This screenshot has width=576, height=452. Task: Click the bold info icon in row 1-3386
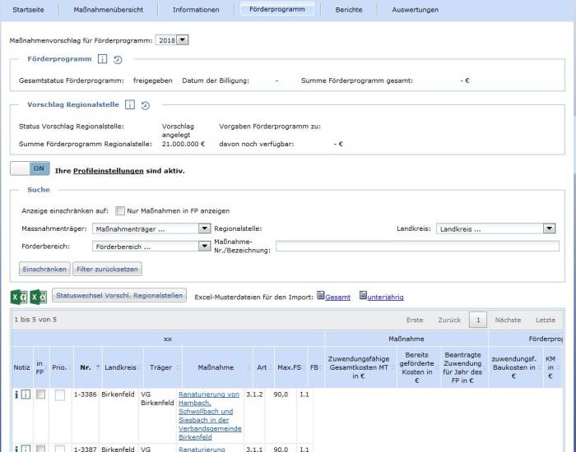[16, 394]
